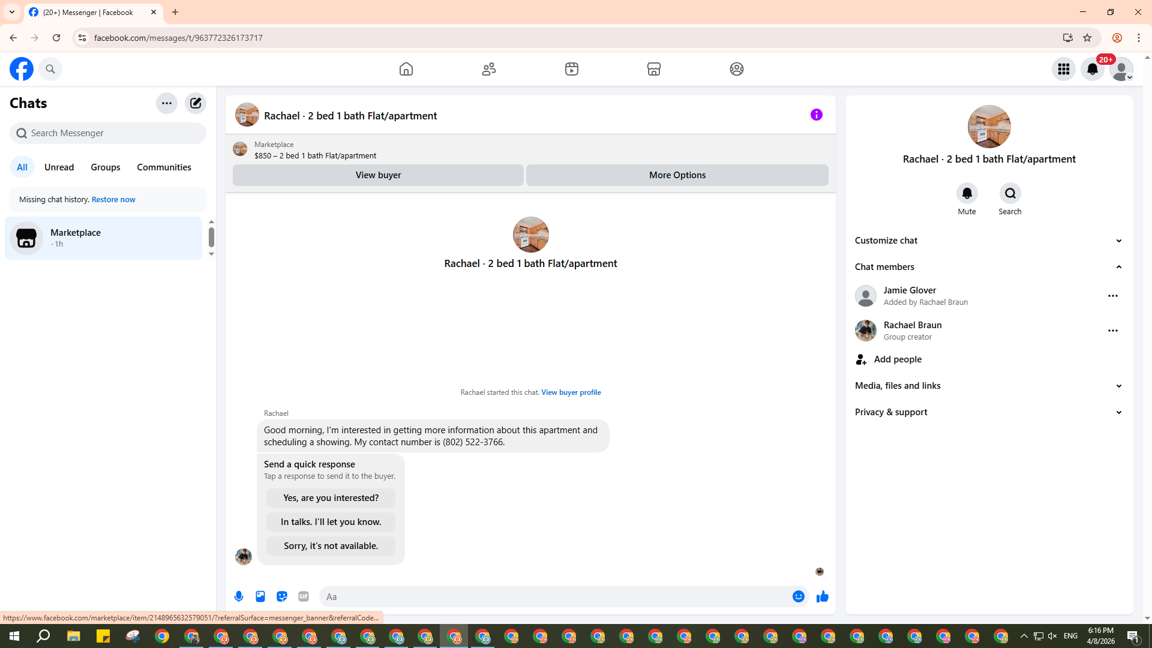This screenshot has width=1152, height=648.
Task: Click the View buyer button
Action: pyautogui.click(x=378, y=175)
